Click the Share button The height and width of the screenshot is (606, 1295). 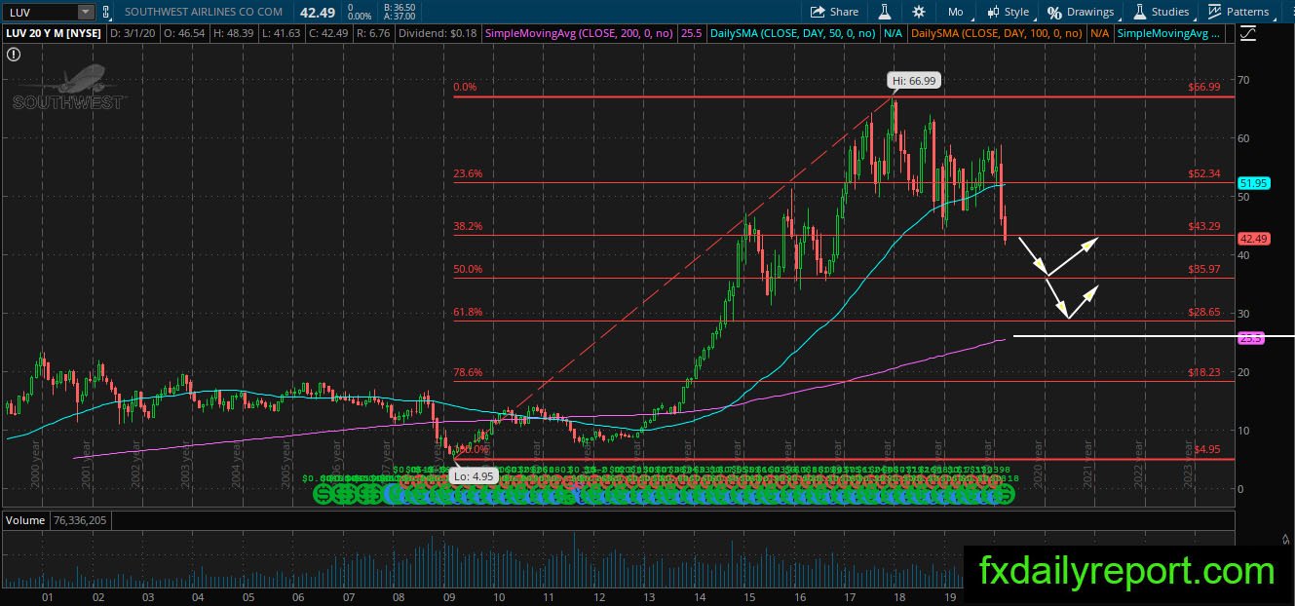pos(834,12)
